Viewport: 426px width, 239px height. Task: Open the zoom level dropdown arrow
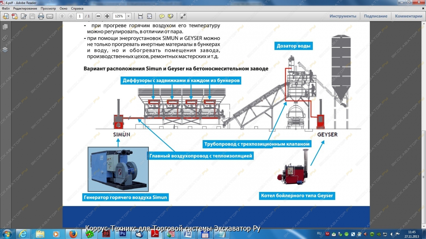tap(128, 16)
